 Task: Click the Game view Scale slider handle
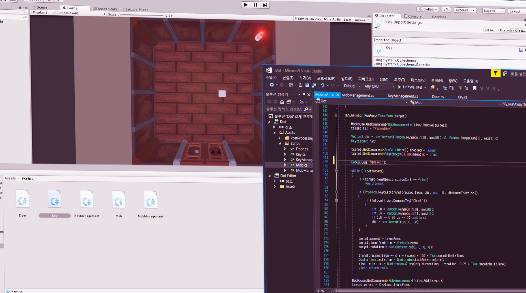click(x=120, y=15)
